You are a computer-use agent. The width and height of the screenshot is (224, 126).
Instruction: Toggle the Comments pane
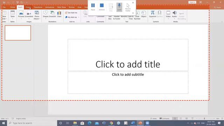click(164, 119)
